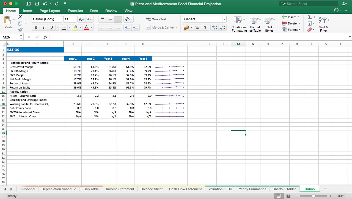The width and height of the screenshot is (352, 199).
Task: Align text right
Action: tap(118, 27)
